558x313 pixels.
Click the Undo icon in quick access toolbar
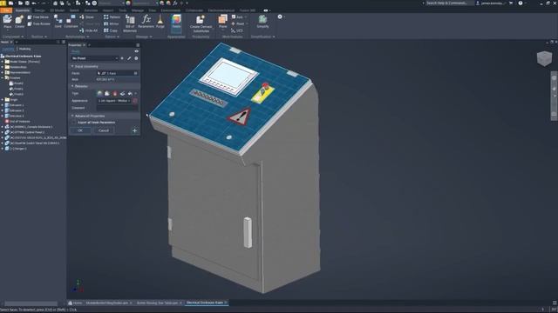click(x=34, y=3)
